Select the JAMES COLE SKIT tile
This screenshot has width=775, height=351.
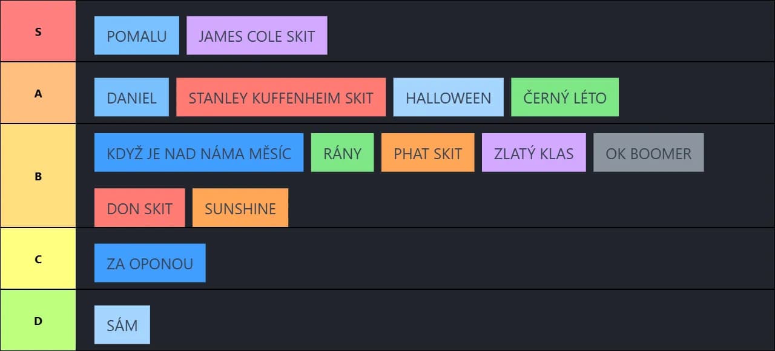coord(257,36)
